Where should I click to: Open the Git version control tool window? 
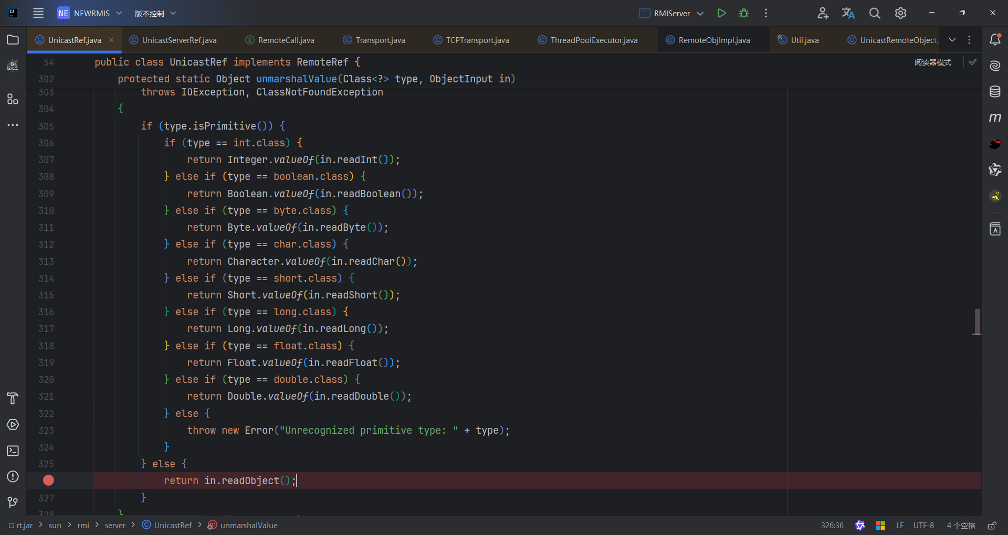pos(13,502)
